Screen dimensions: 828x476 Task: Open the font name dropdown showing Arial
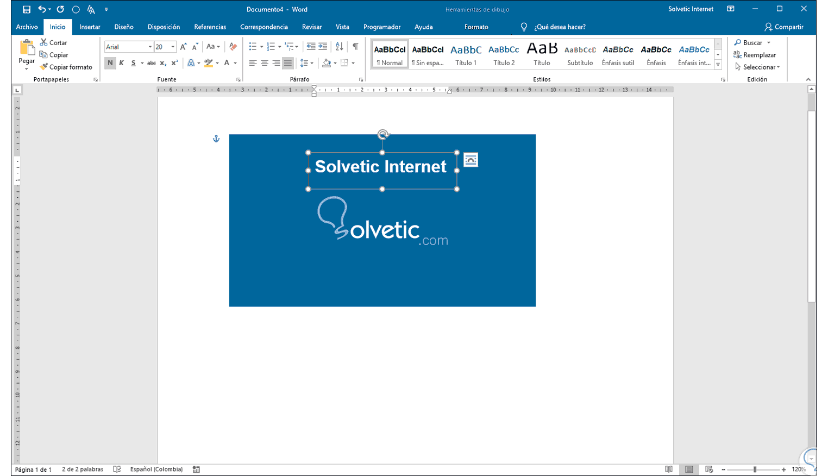(150, 47)
